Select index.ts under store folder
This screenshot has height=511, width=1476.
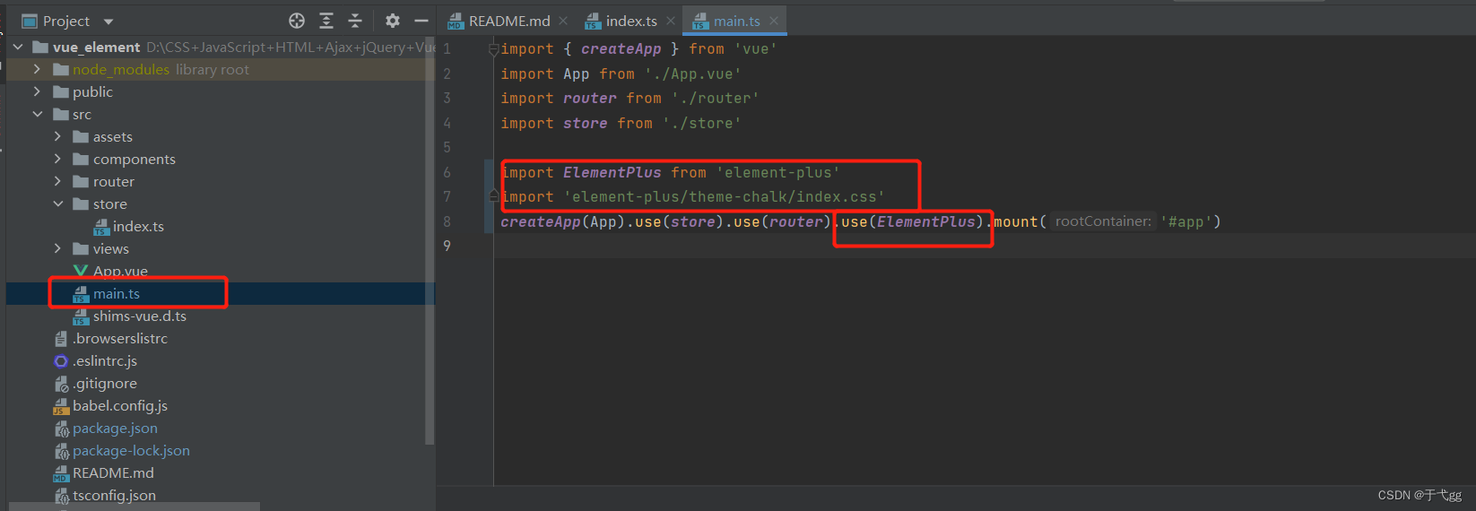coord(221,226)
